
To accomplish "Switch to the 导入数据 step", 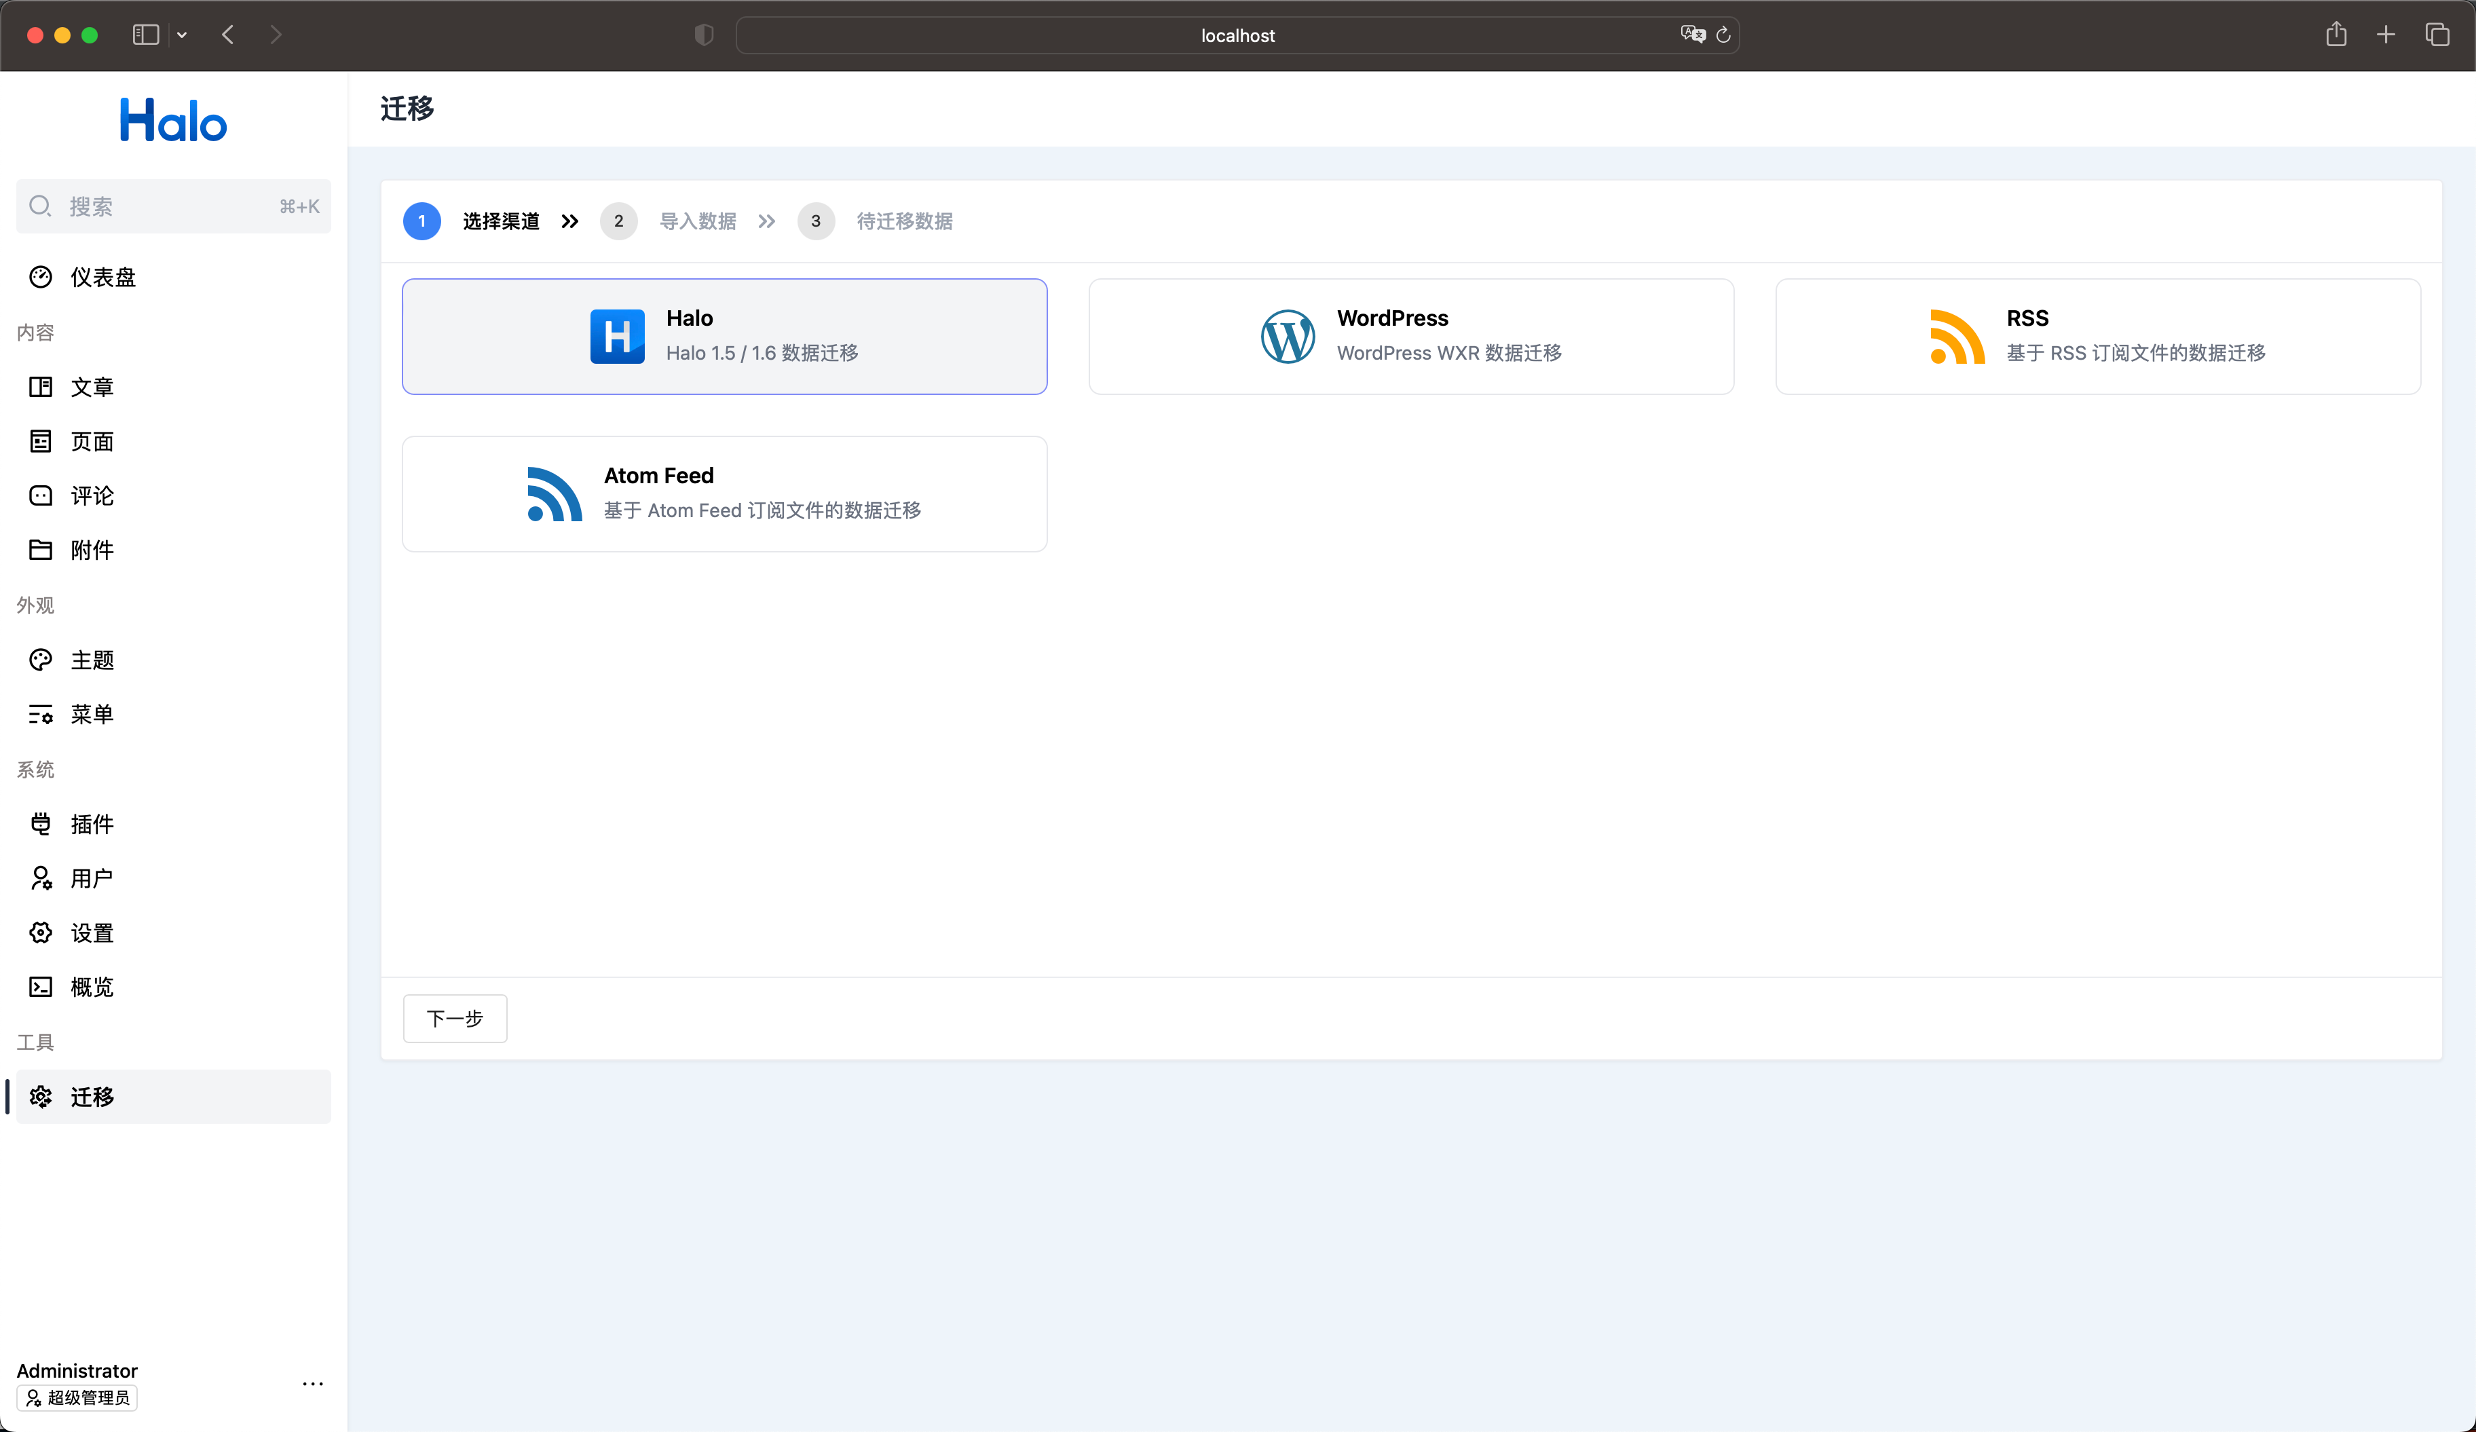I will coord(698,221).
